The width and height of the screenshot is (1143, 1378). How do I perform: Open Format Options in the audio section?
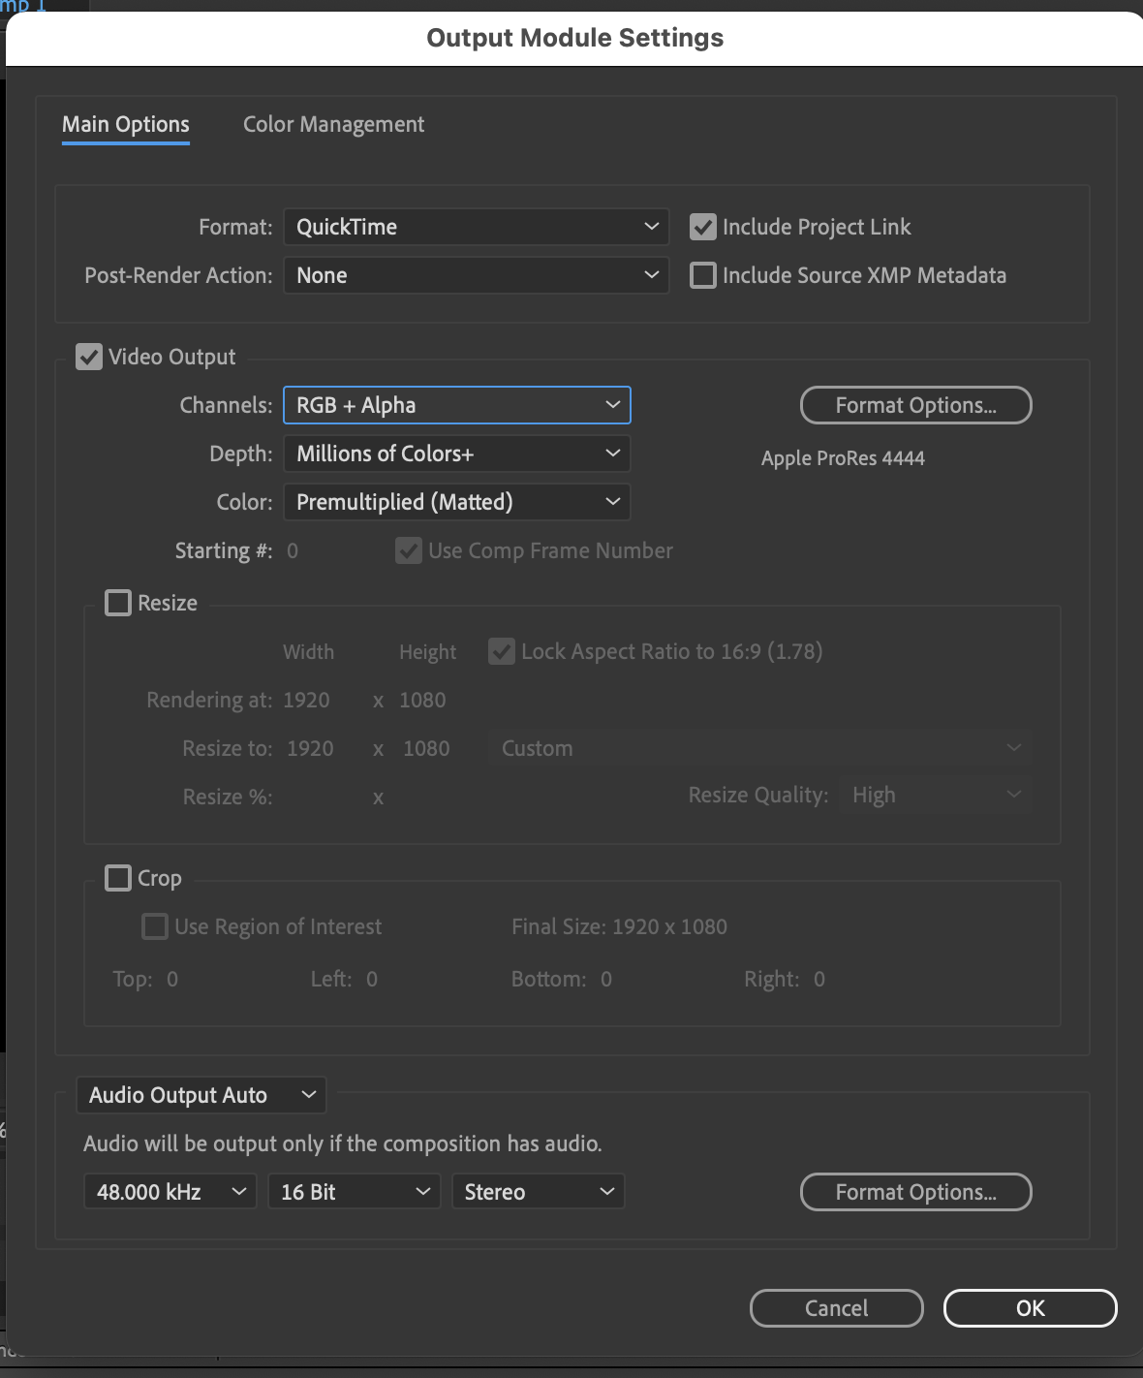[914, 1192]
